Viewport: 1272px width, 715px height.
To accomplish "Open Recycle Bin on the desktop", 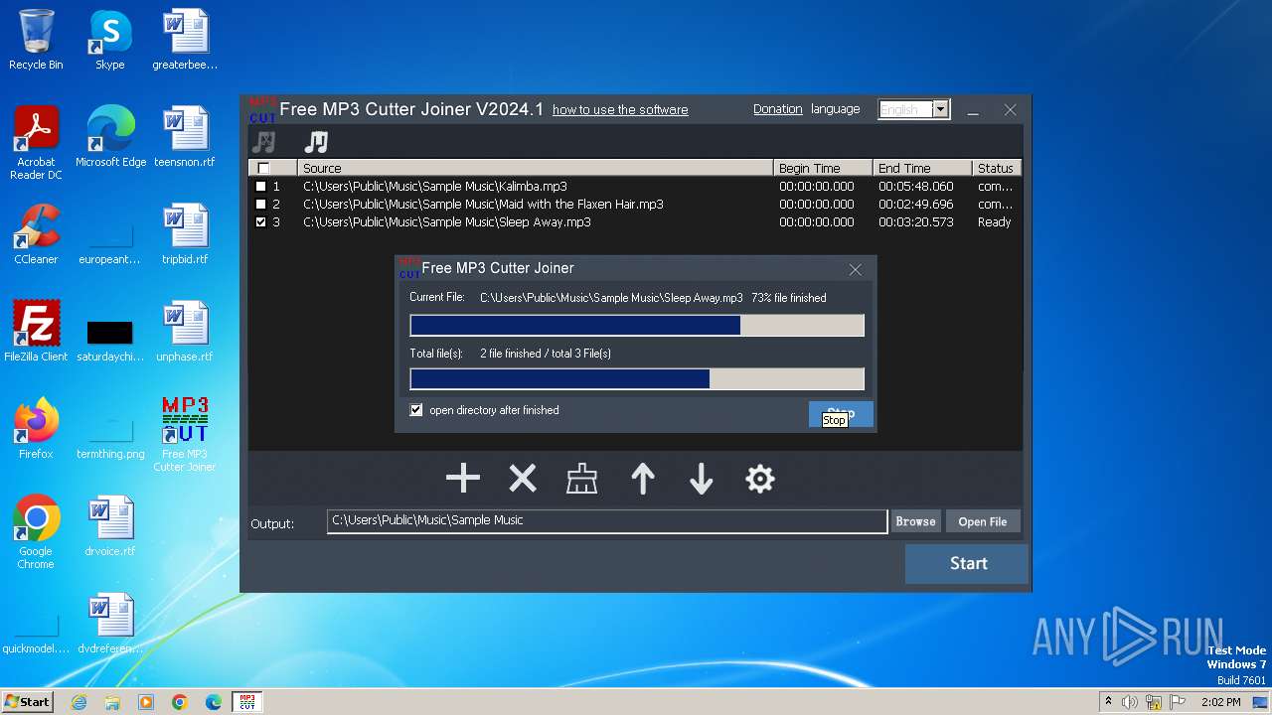I will 36,40.
